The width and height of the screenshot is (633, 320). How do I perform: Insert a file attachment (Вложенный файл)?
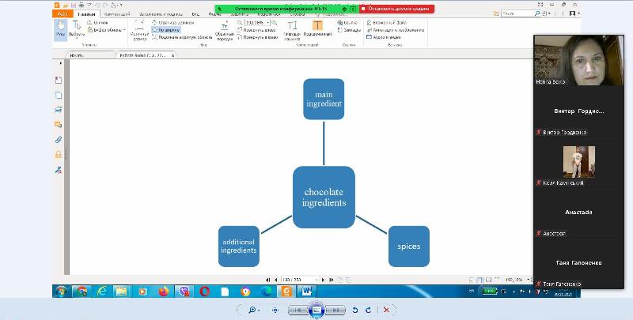(387, 23)
